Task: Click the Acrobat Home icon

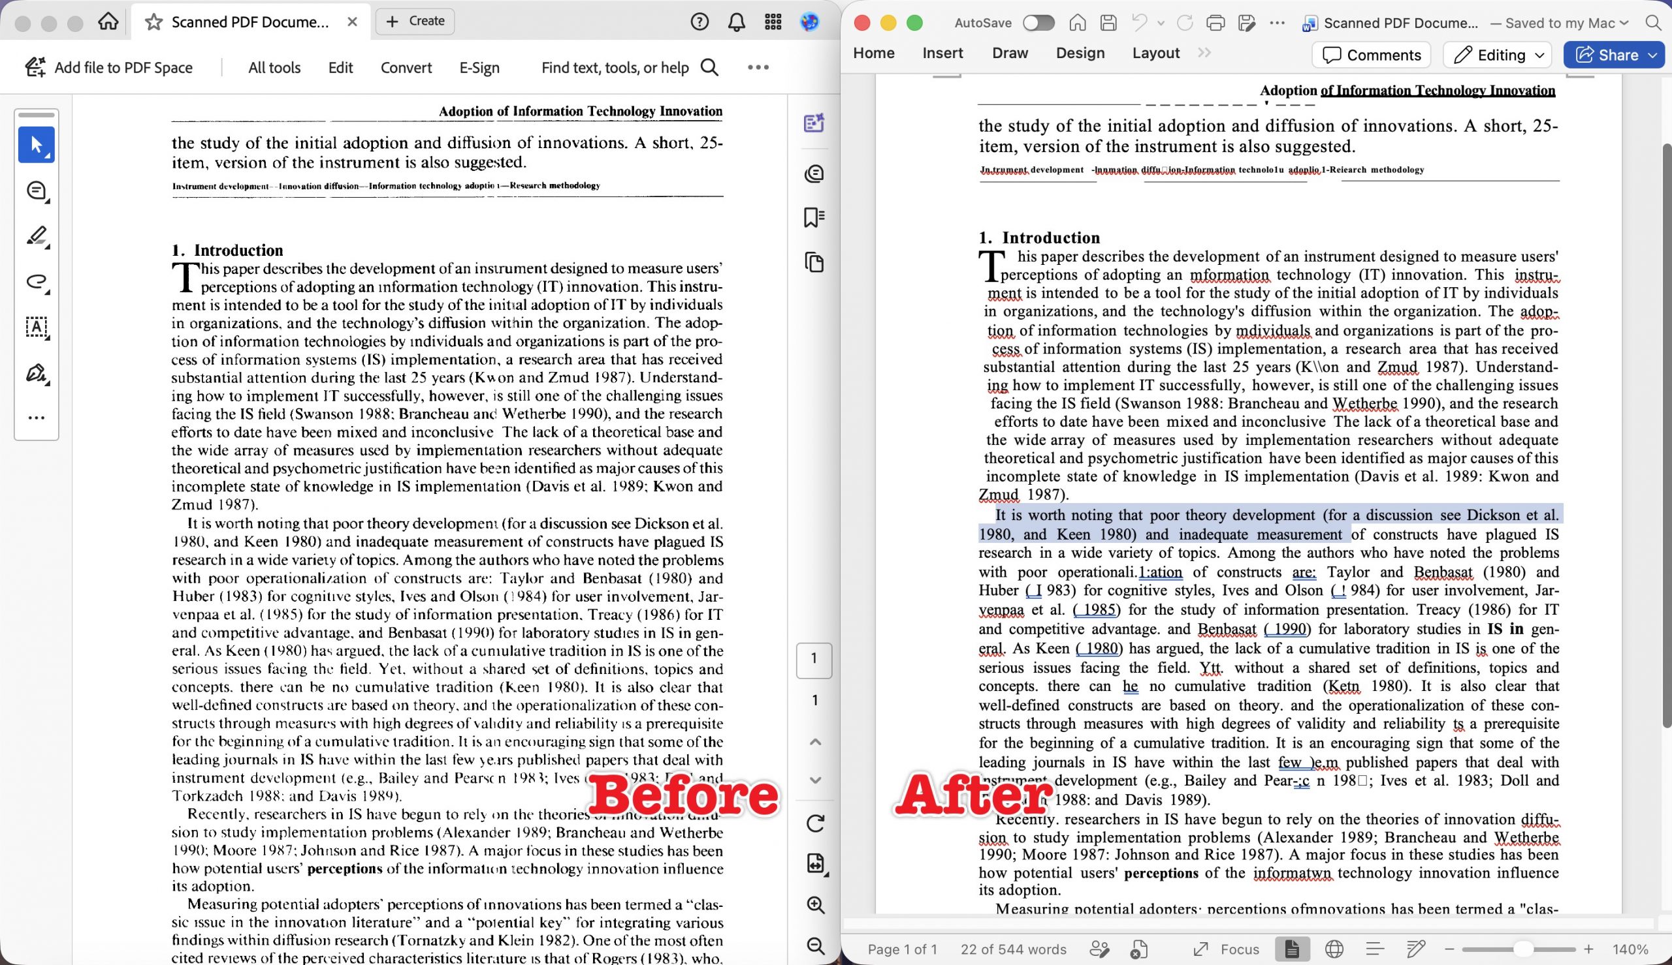Action: [x=108, y=22]
